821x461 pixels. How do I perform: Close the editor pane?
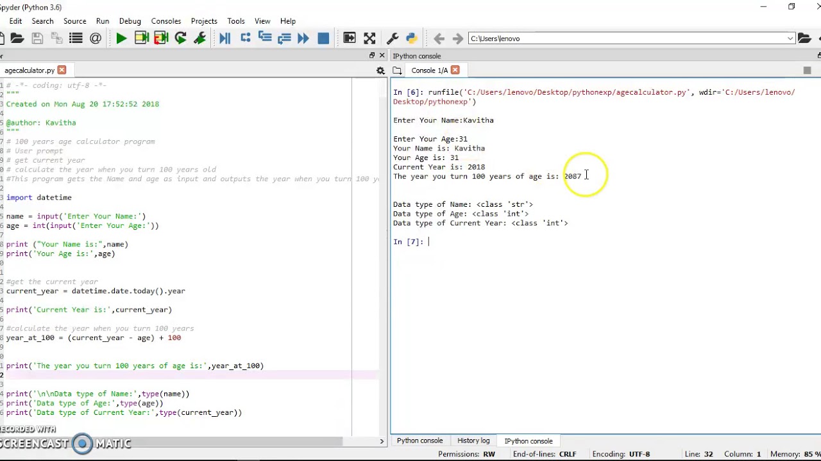382,56
